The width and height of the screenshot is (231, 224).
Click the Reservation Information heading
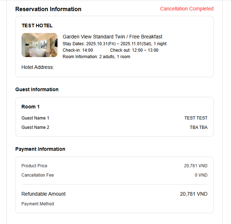pyautogui.click(x=48, y=9)
